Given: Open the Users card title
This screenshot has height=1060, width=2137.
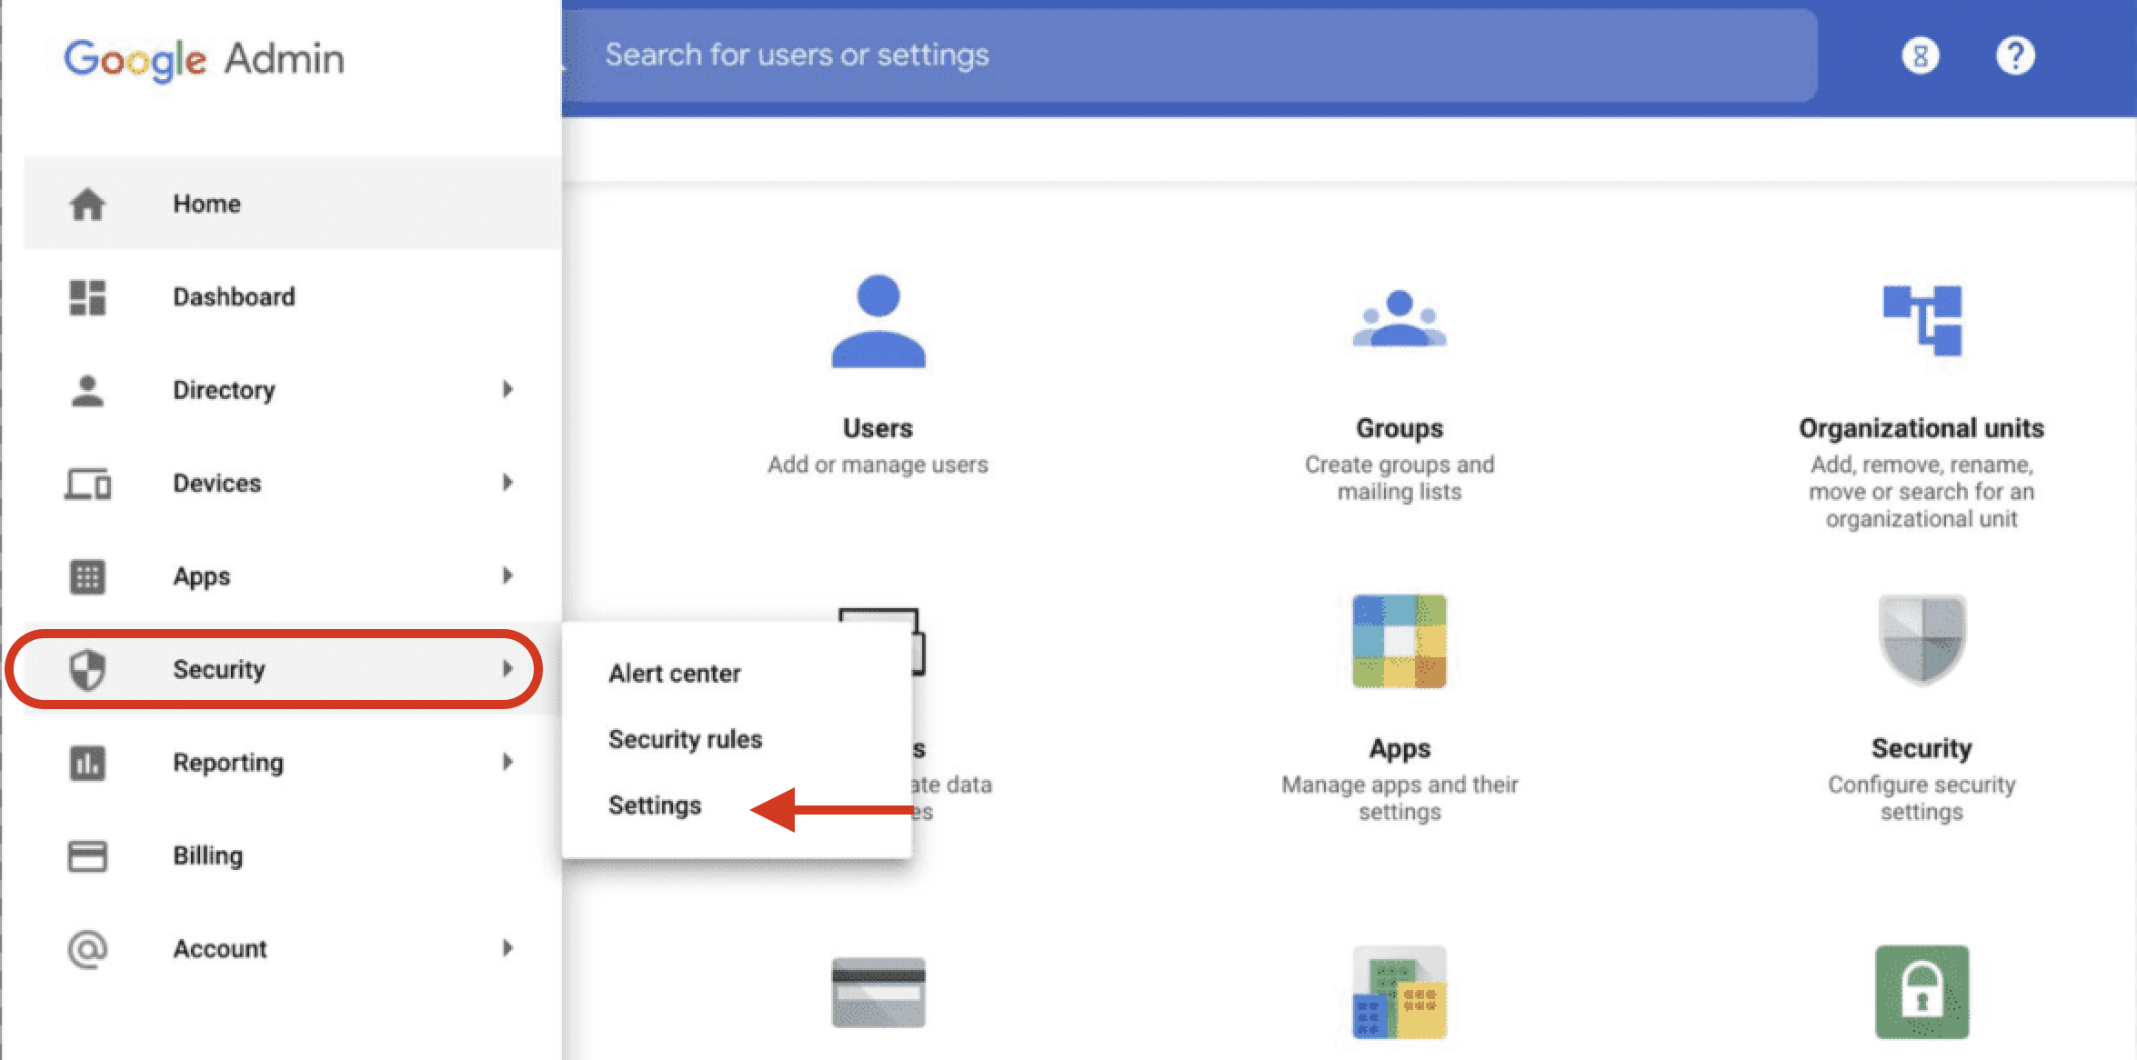Looking at the screenshot, I should [x=878, y=428].
